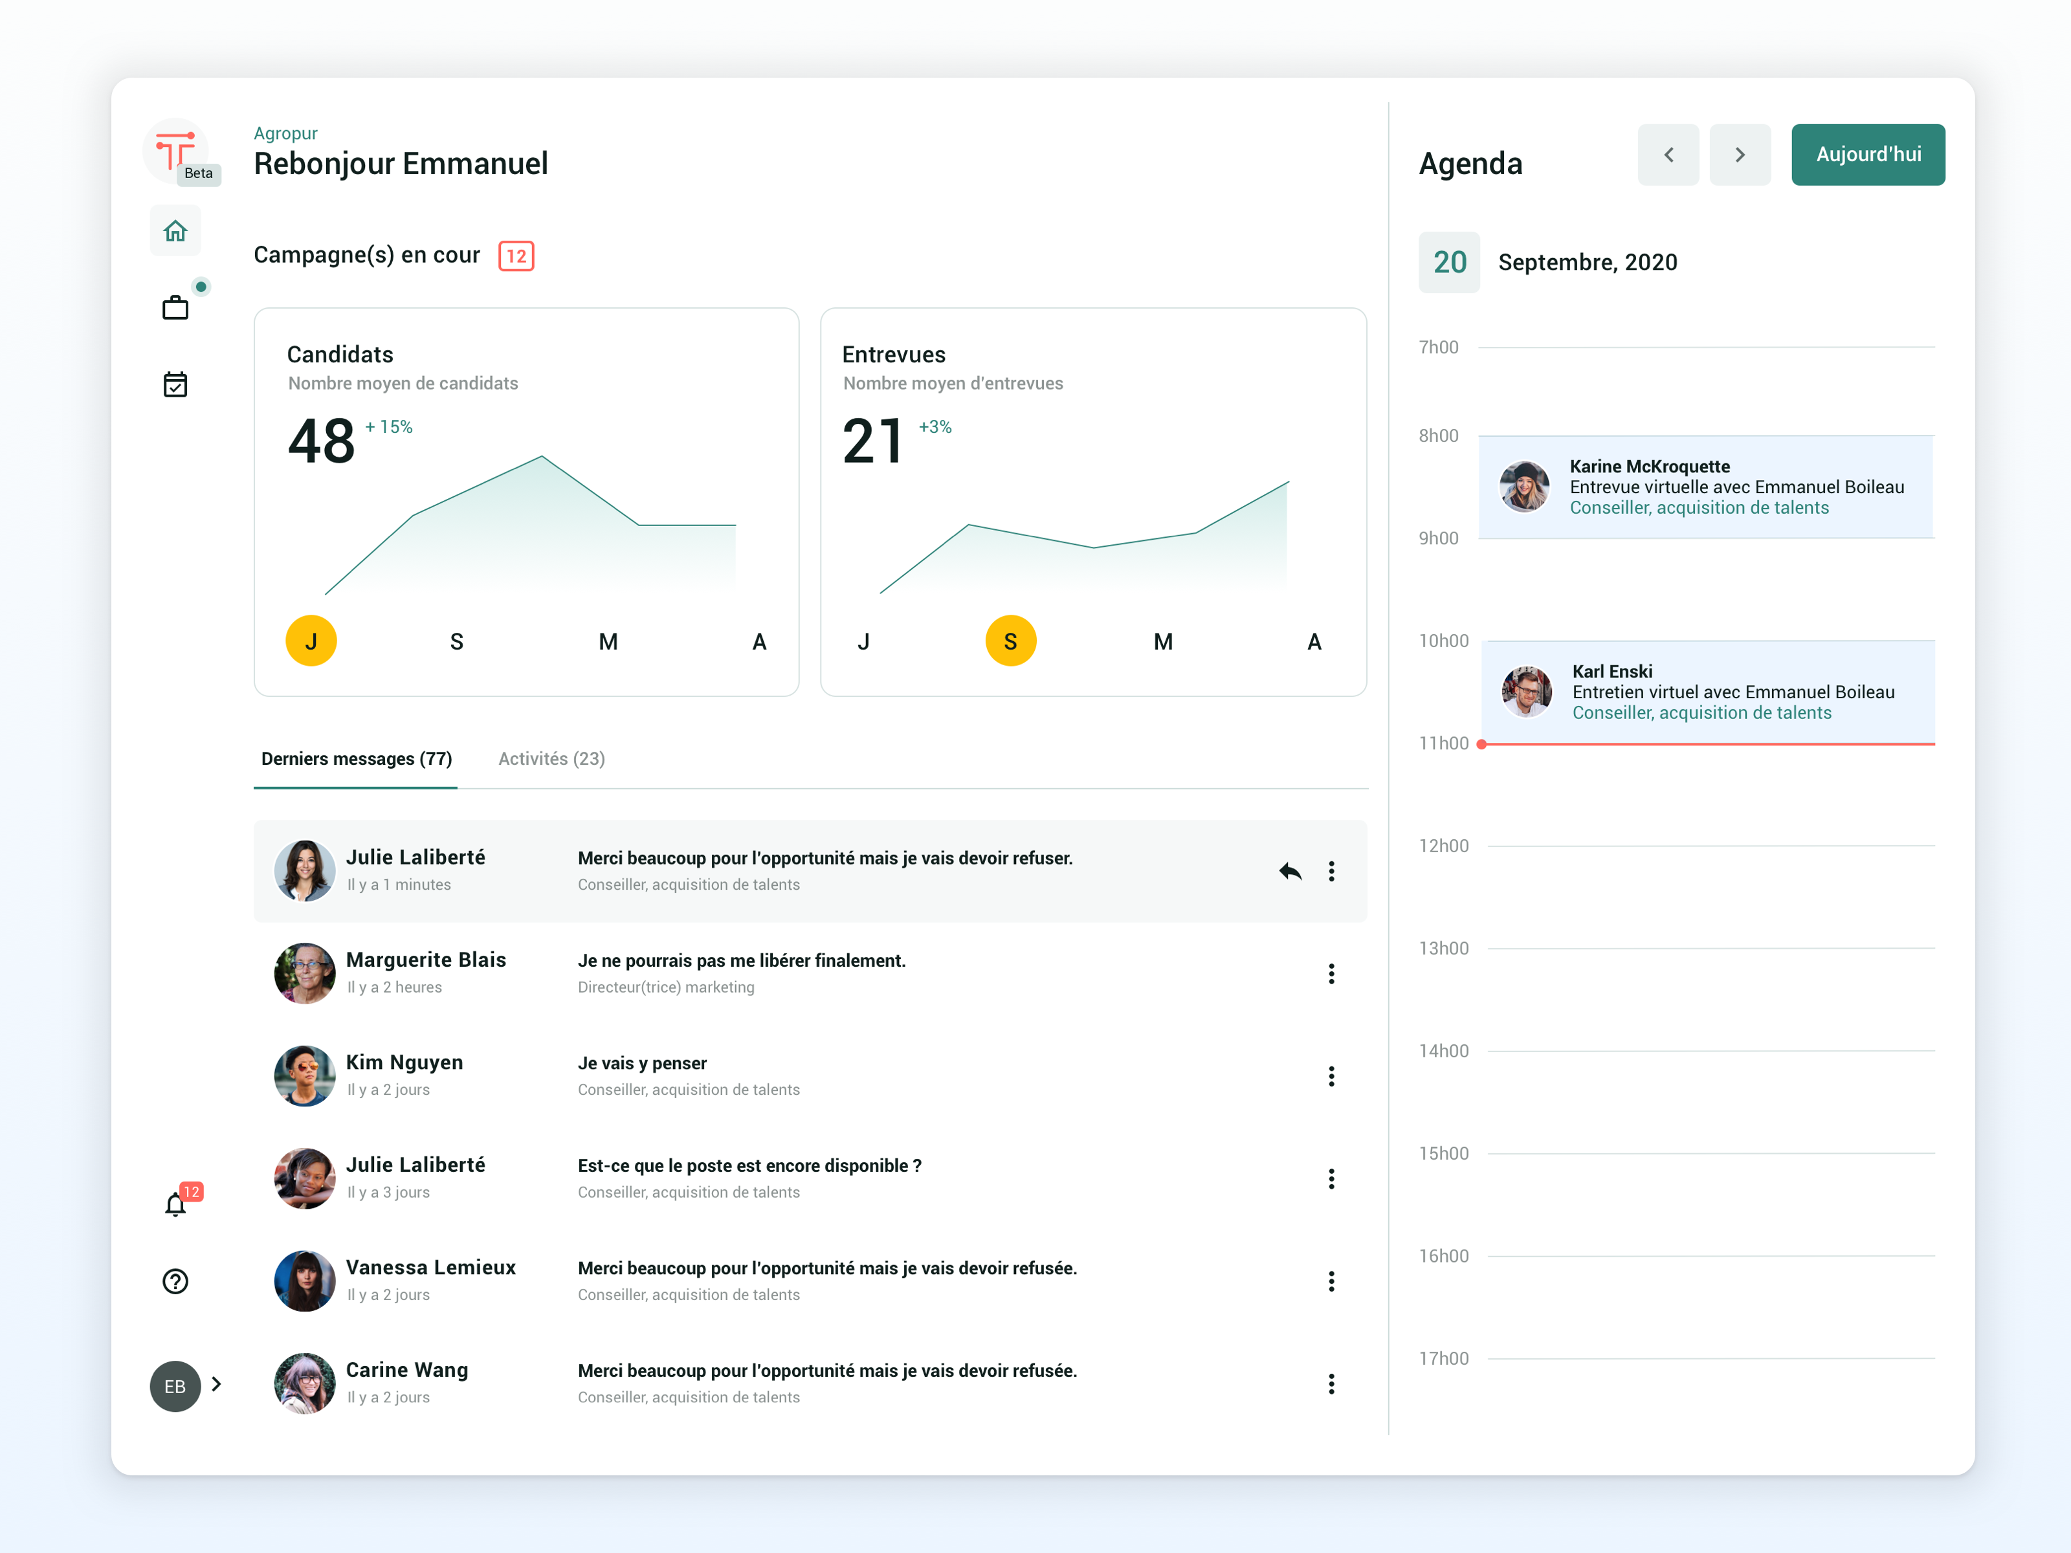Click reply arrow on Julie Laliberté's message

tap(1290, 872)
